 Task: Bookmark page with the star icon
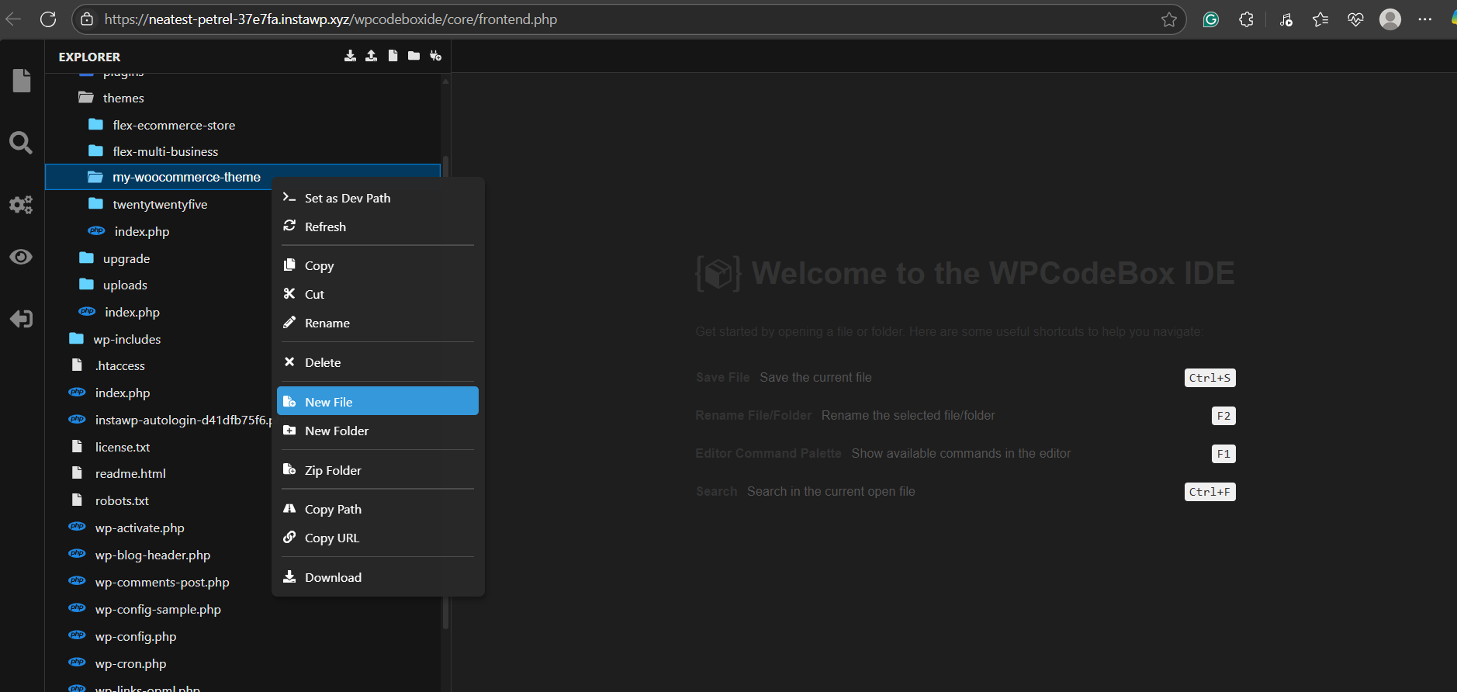[x=1169, y=19]
